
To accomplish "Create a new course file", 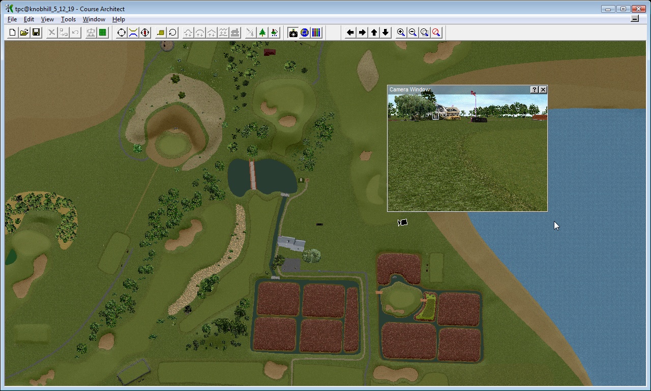I will (13, 32).
